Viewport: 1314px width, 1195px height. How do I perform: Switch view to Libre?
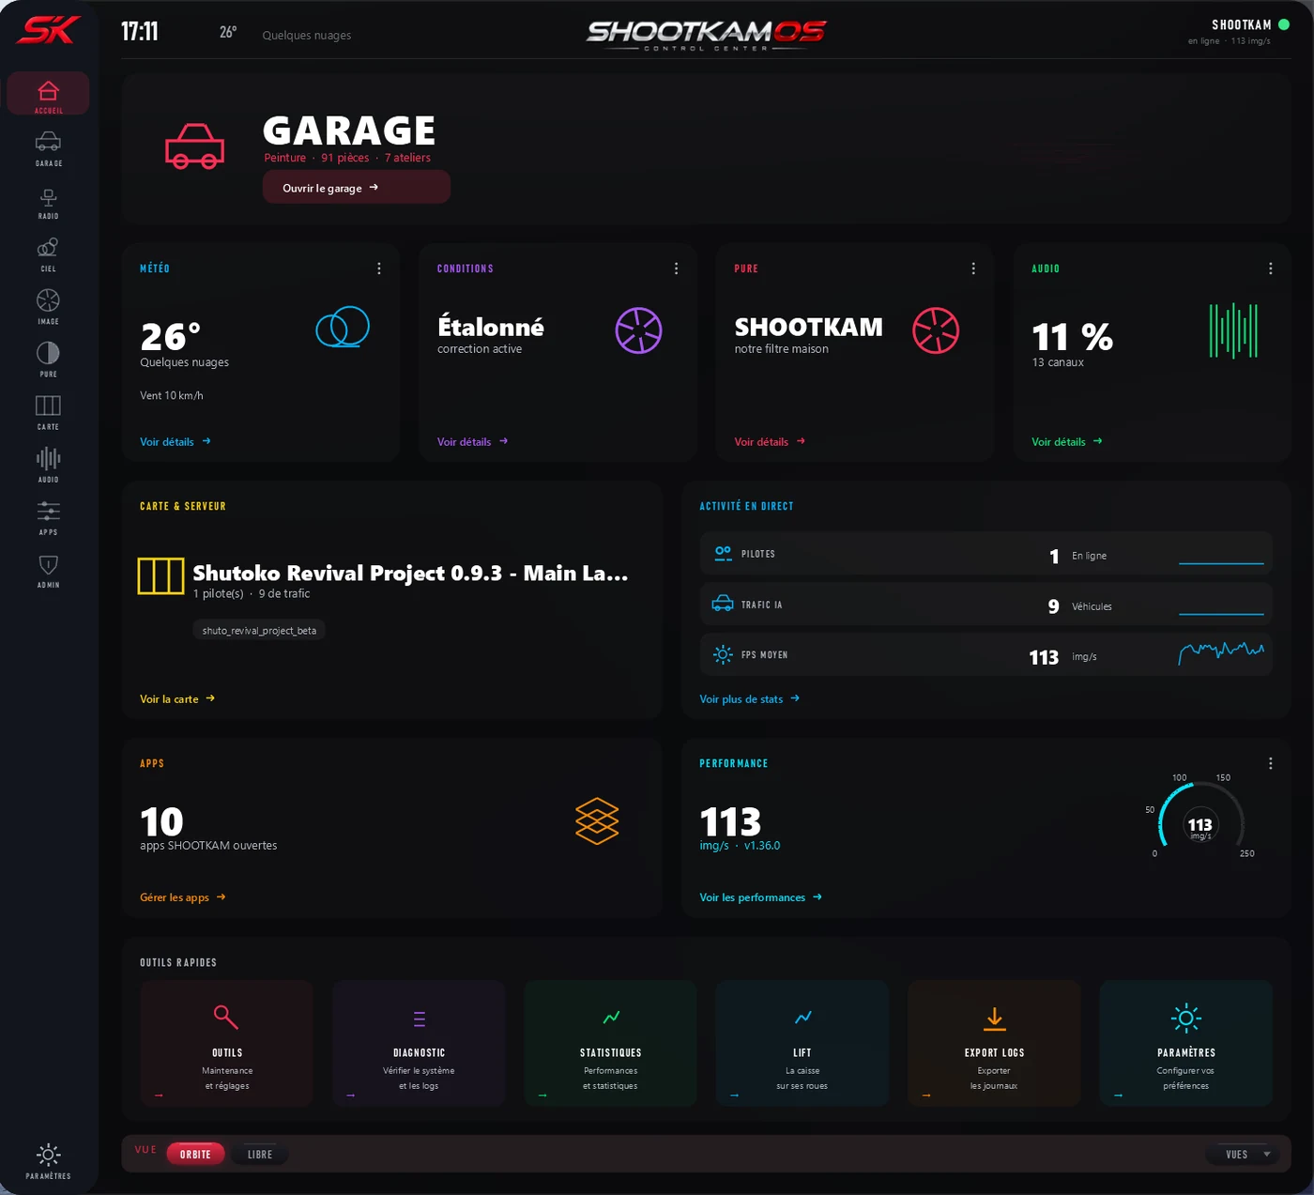[260, 1154]
